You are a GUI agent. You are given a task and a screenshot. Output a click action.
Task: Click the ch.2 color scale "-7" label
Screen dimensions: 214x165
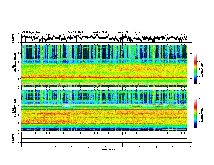pos(199,128)
